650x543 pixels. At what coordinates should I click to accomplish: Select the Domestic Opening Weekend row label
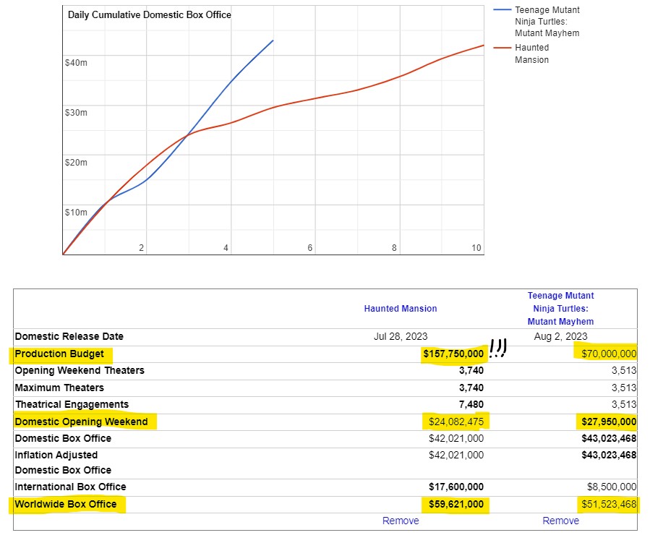pos(81,422)
